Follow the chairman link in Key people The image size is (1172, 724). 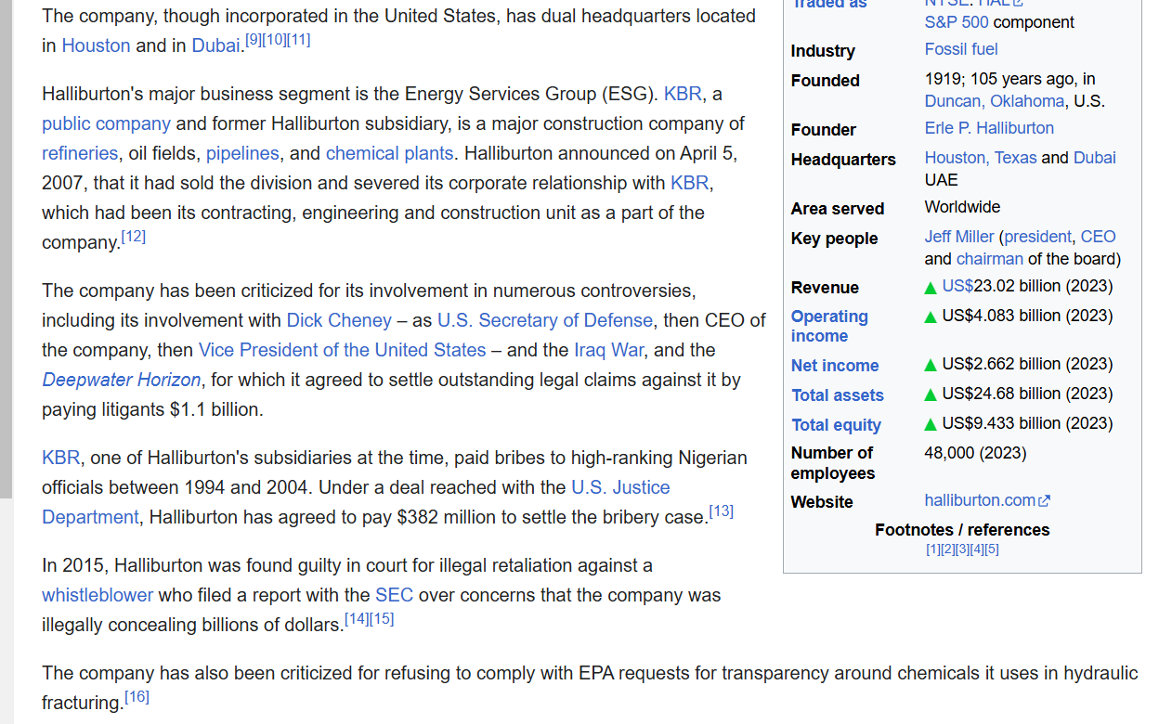(x=990, y=259)
